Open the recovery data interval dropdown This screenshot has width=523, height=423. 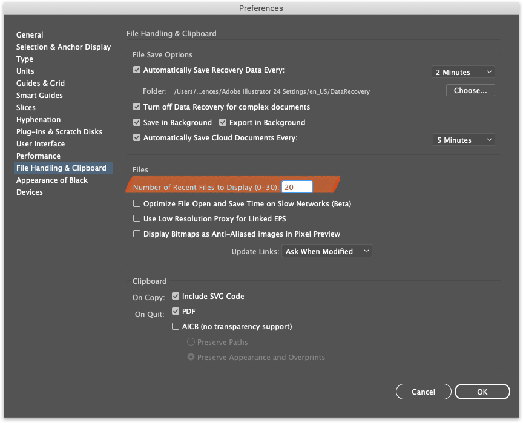(x=463, y=71)
